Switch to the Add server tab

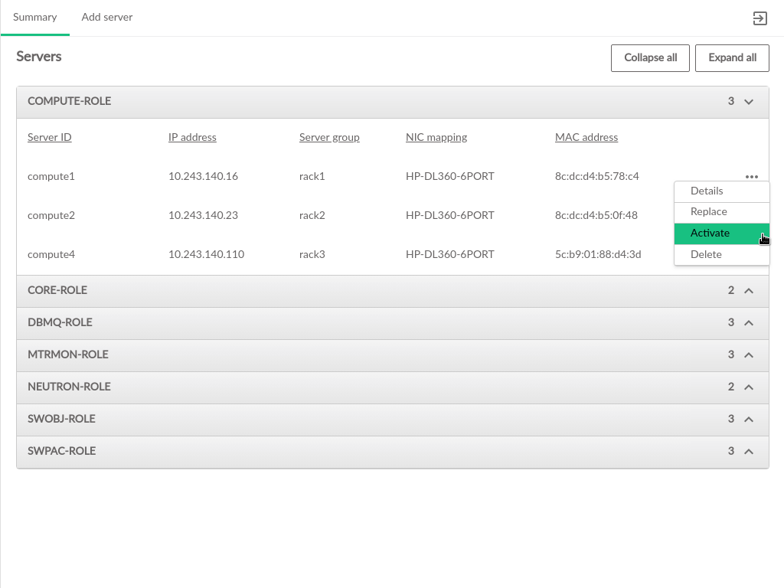[x=106, y=18]
